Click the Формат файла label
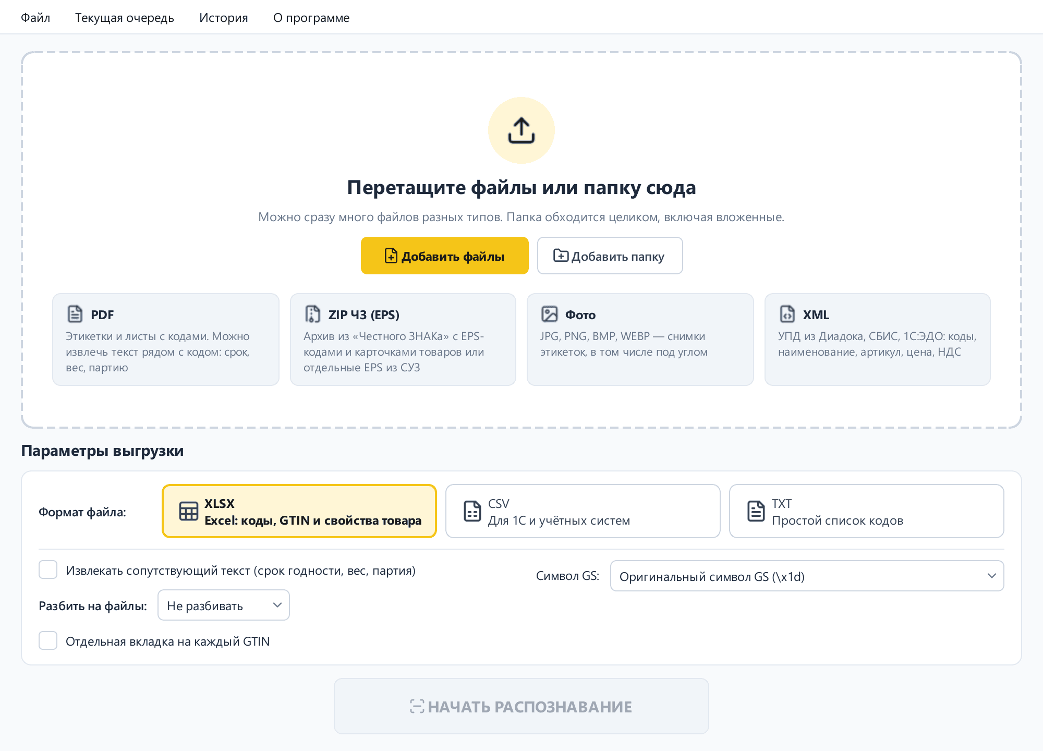This screenshot has width=1043, height=751. (82, 512)
